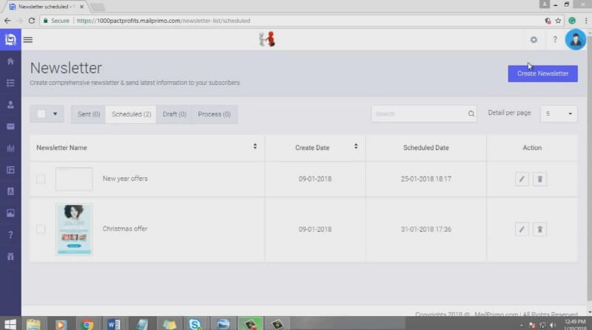Viewport: 592px width, 330px height.
Task: Click scheduled date 25-01-2018 18:17
Action: pyautogui.click(x=426, y=179)
